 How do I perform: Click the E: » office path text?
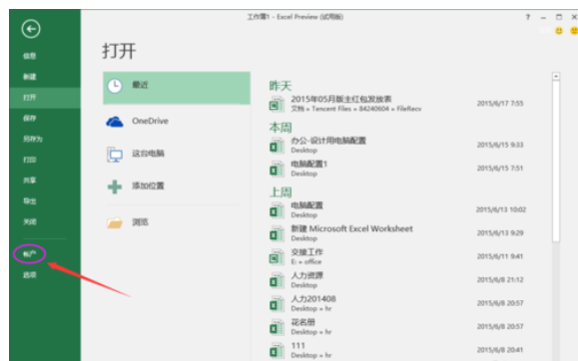(x=306, y=262)
